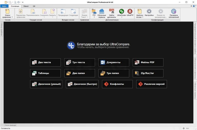Launch UltraFinder from the ribbon
The image size is (197, 130).
point(121,12)
